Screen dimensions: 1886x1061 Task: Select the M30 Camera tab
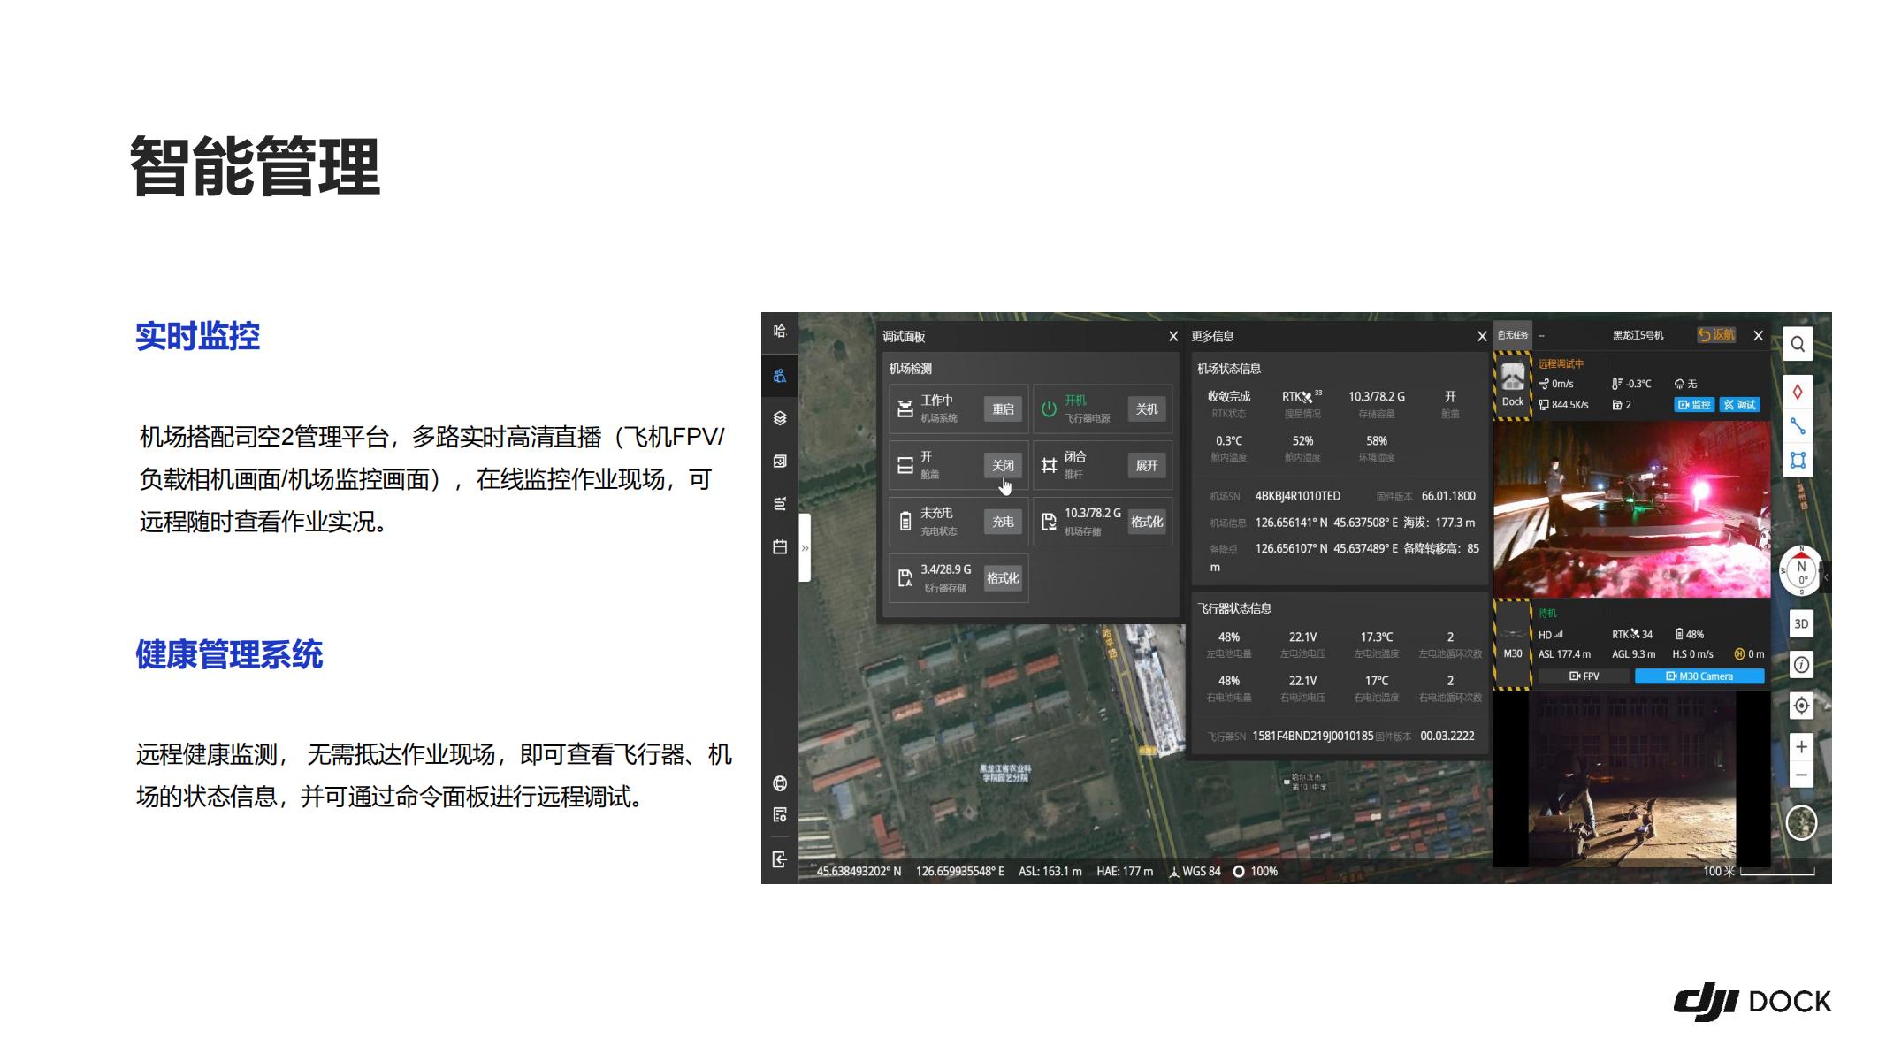(1699, 676)
